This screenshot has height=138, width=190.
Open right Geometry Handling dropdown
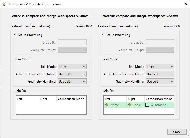(x=160, y=82)
